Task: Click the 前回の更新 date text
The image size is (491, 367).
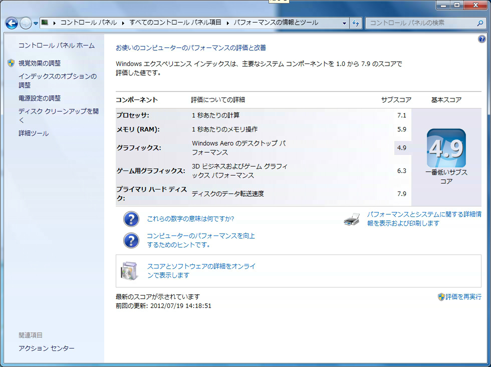Action: point(163,305)
